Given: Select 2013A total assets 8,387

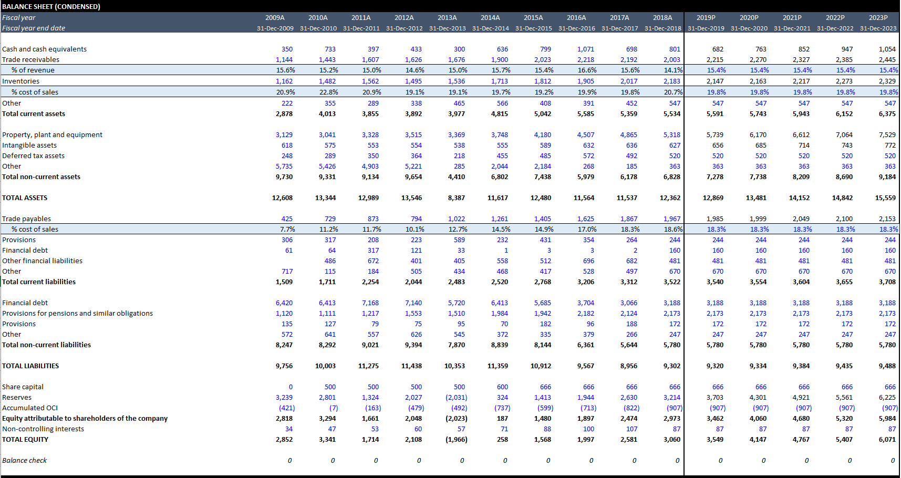Looking at the screenshot, I should pos(457,198).
